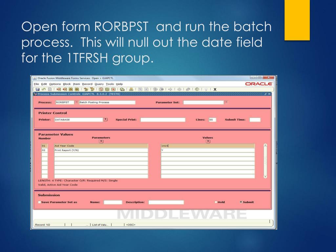Click the Previous Record toolbar icon
This screenshot has width=336, height=252.
71,89
